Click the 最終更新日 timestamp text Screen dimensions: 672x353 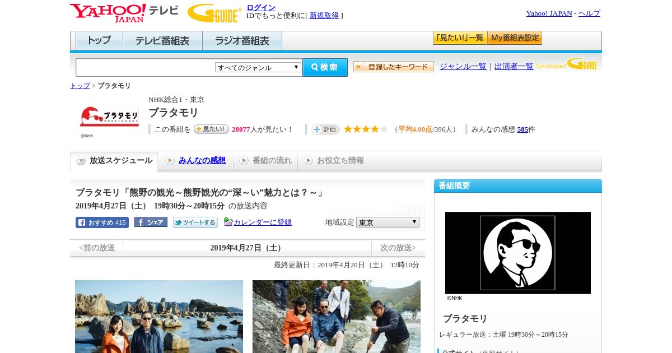[347, 265]
